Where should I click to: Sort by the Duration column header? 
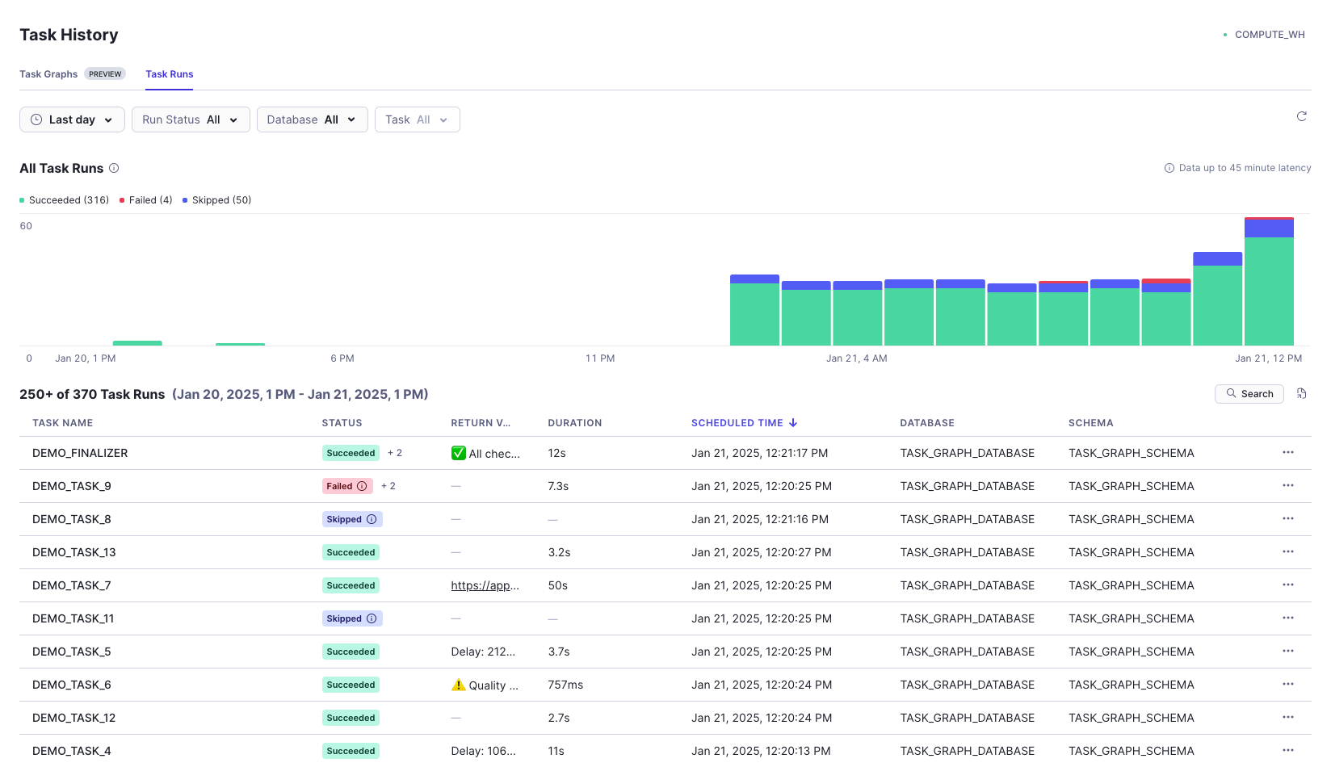click(575, 423)
